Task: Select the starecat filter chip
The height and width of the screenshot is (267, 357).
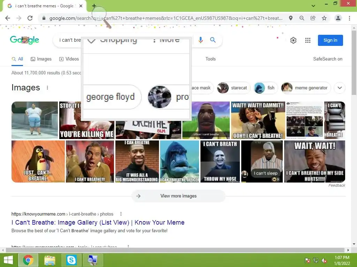Action: coord(233,88)
